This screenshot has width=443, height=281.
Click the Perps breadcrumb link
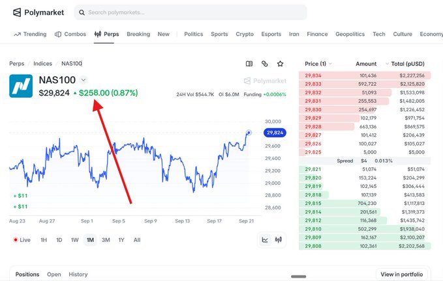click(17, 64)
